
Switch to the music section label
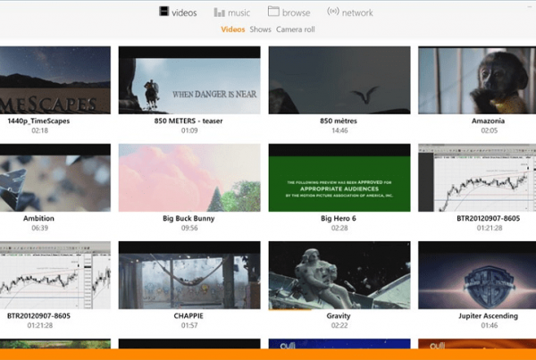(x=239, y=13)
